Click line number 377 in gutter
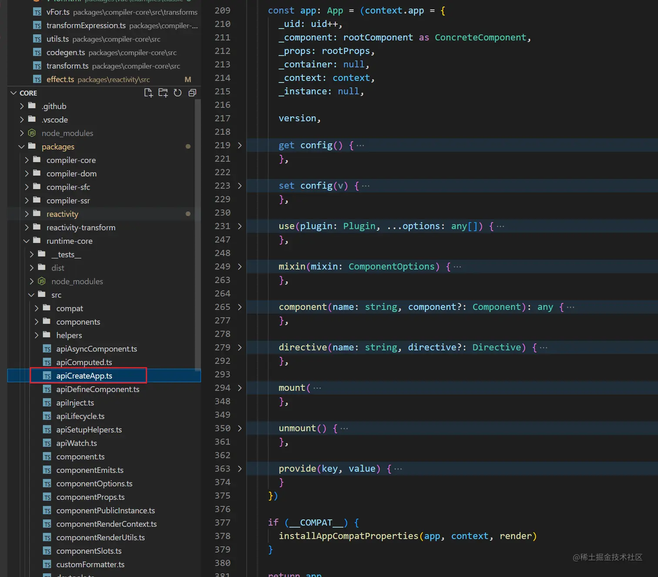This screenshot has height=577, width=658. pos(222,523)
